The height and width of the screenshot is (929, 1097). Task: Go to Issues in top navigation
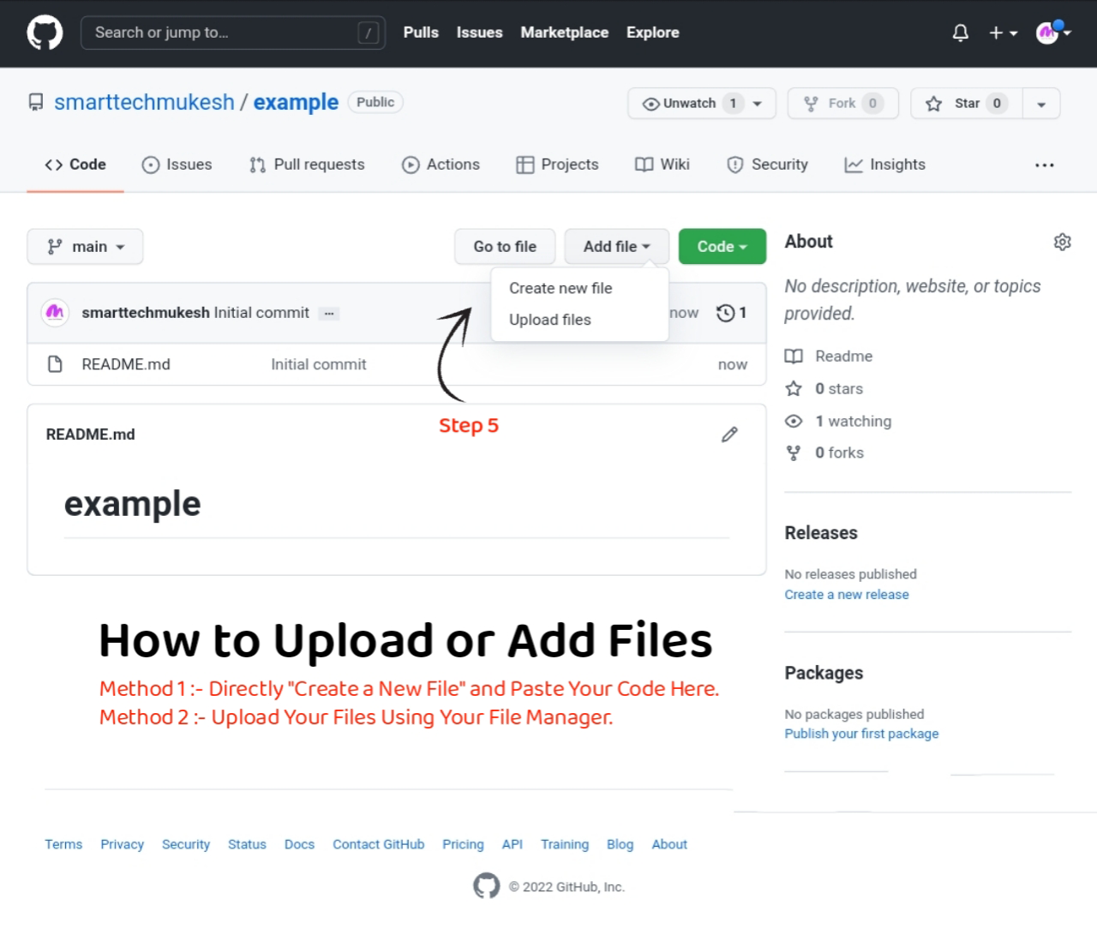(479, 33)
